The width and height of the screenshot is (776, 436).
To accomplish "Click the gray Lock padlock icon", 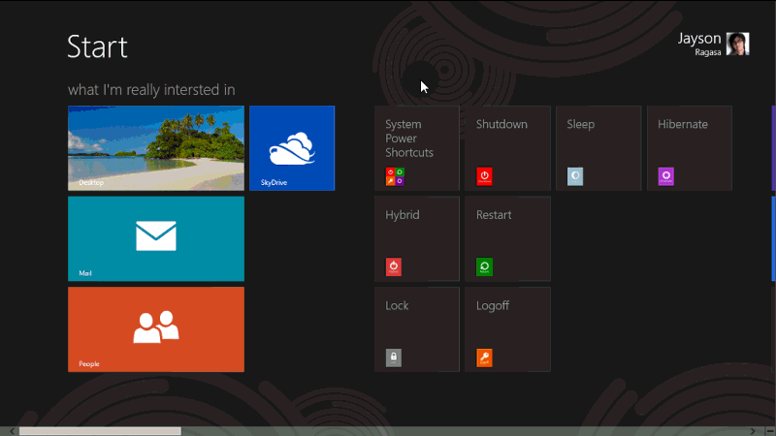I will [x=394, y=358].
